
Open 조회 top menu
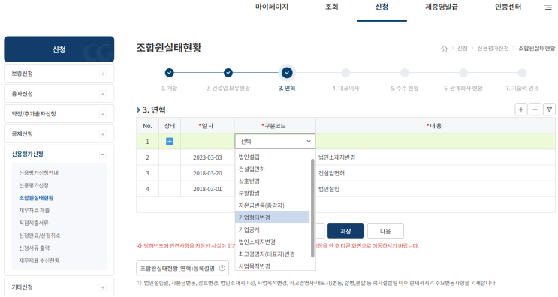tap(332, 7)
